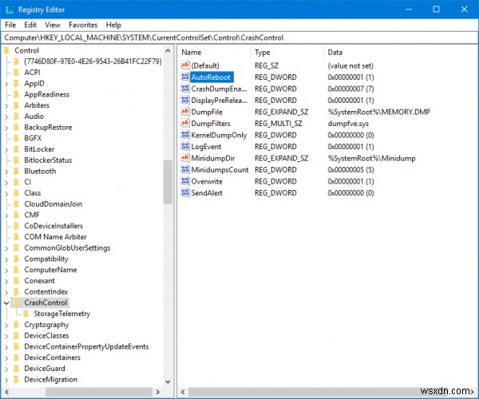The width and height of the screenshot is (479, 399).
Task: Click the tree pane vertical scrollbar thumb
Action: click(x=168, y=182)
